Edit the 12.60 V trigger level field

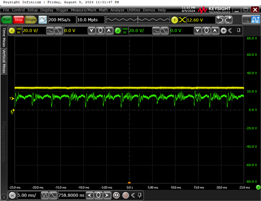[x=201, y=20]
